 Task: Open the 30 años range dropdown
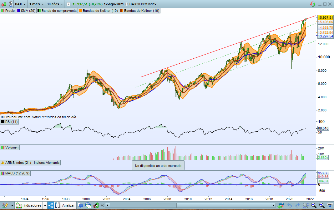[54, 4]
